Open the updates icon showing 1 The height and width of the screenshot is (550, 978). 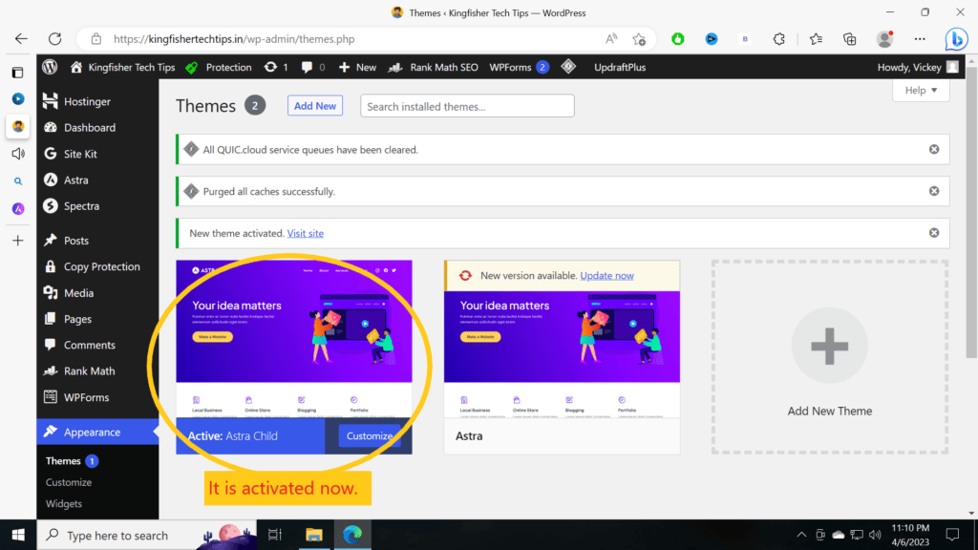coord(276,67)
